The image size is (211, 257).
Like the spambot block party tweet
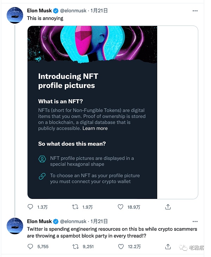pos(120,247)
